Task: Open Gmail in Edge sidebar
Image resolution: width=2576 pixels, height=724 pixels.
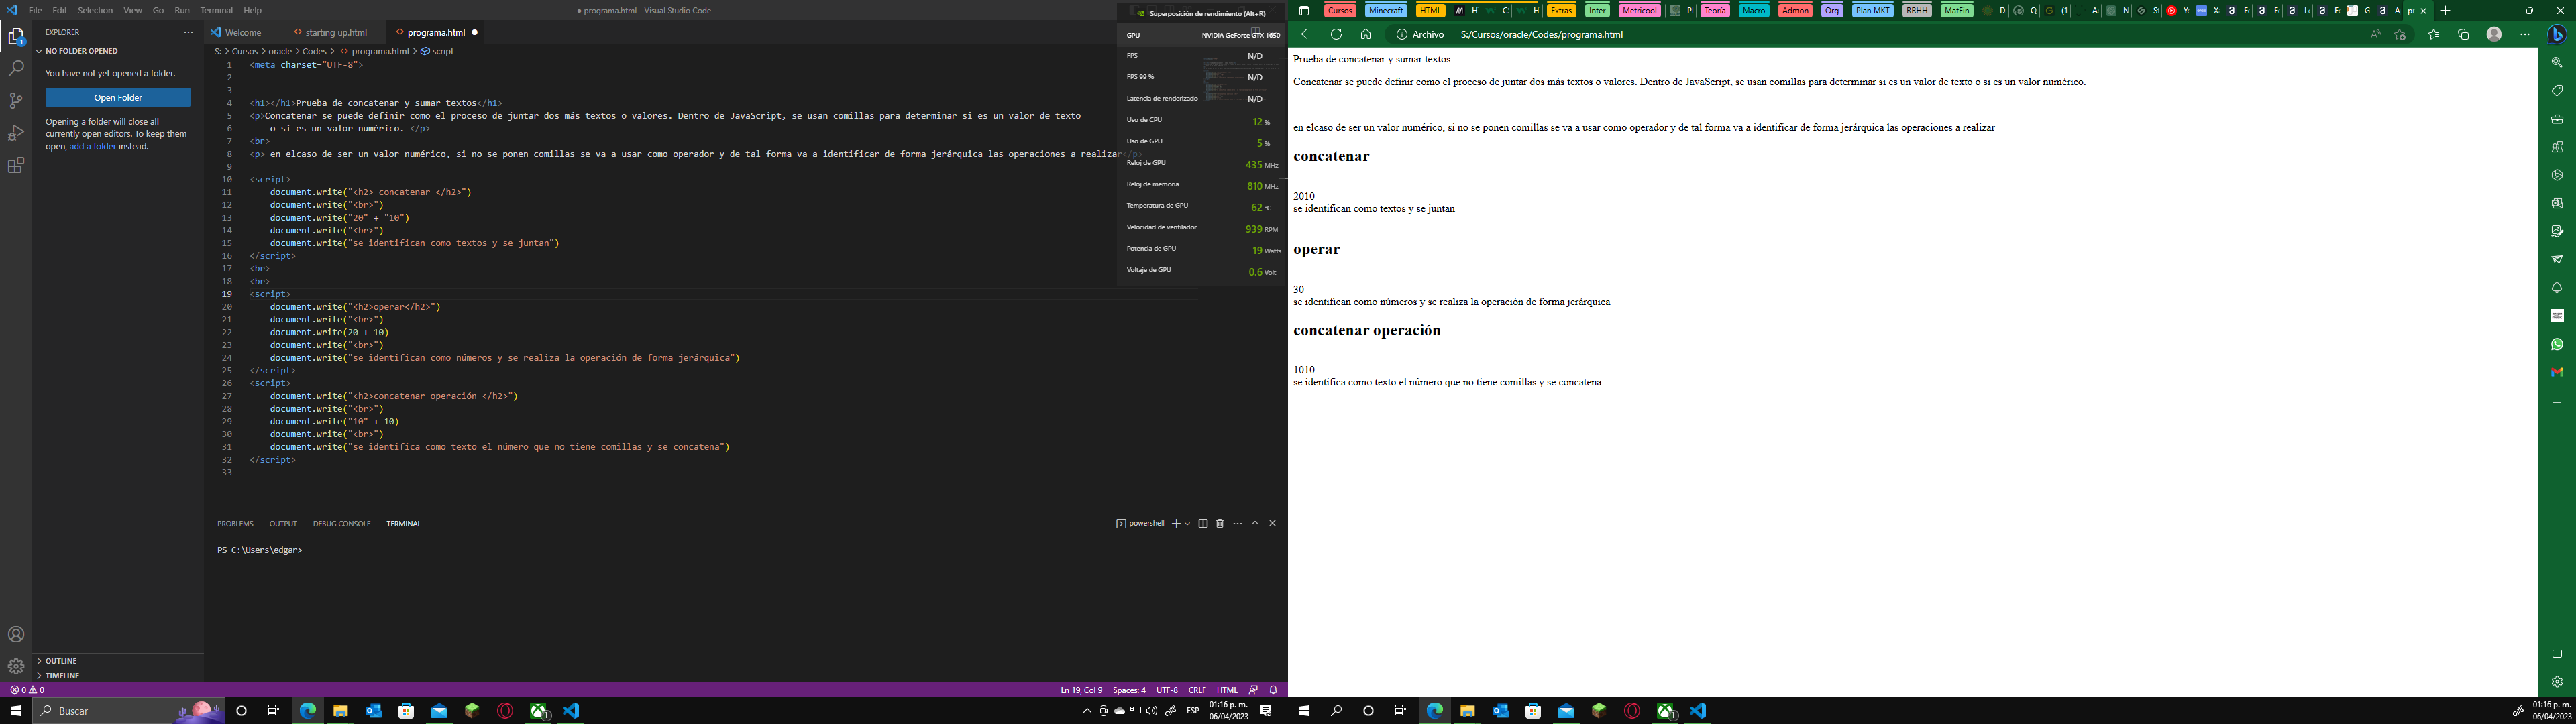Action: (x=2557, y=372)
